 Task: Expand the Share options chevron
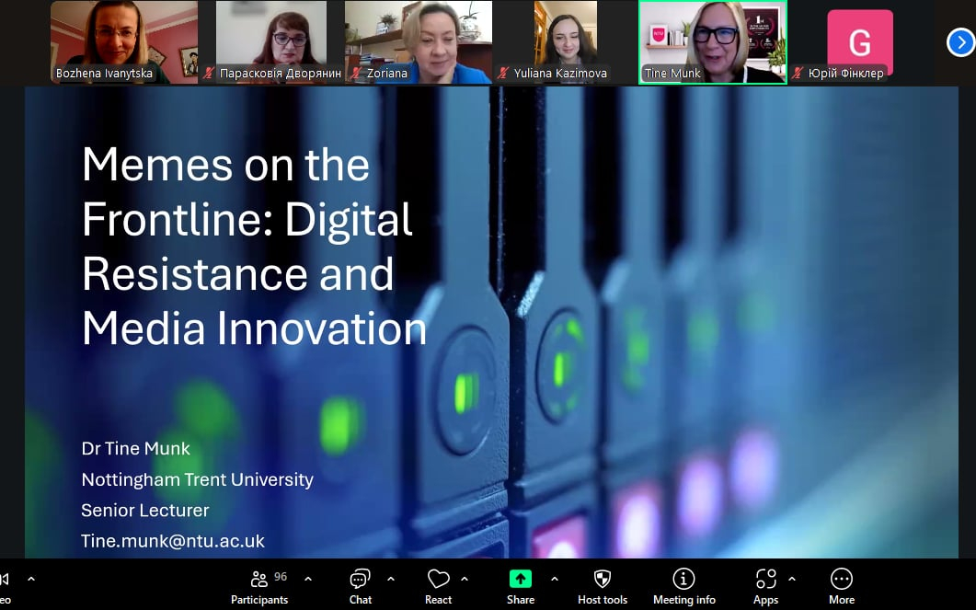pos(554,579)
